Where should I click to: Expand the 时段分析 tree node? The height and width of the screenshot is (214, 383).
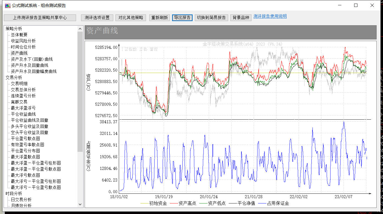coord(14,193)
